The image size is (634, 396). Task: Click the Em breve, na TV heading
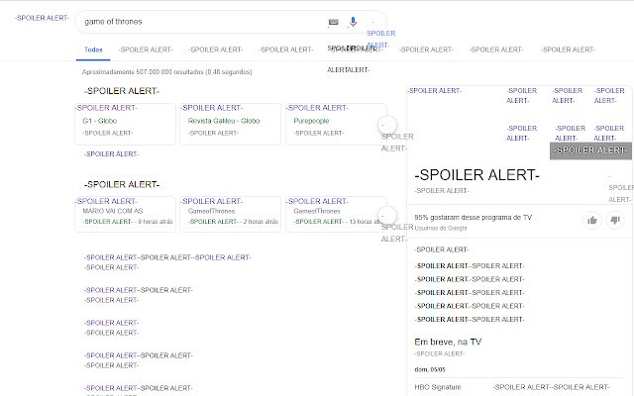(x=448, y=342)
